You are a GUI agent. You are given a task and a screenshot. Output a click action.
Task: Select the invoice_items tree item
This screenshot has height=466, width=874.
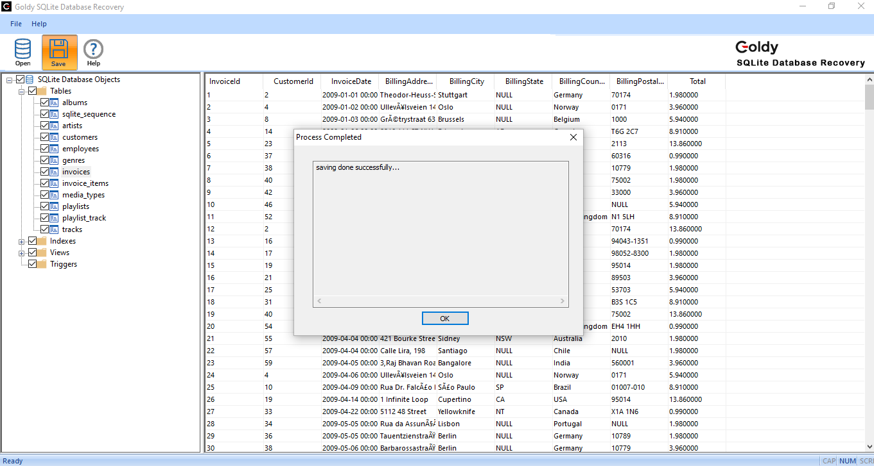pyautogui.click(x=85, y=183)
